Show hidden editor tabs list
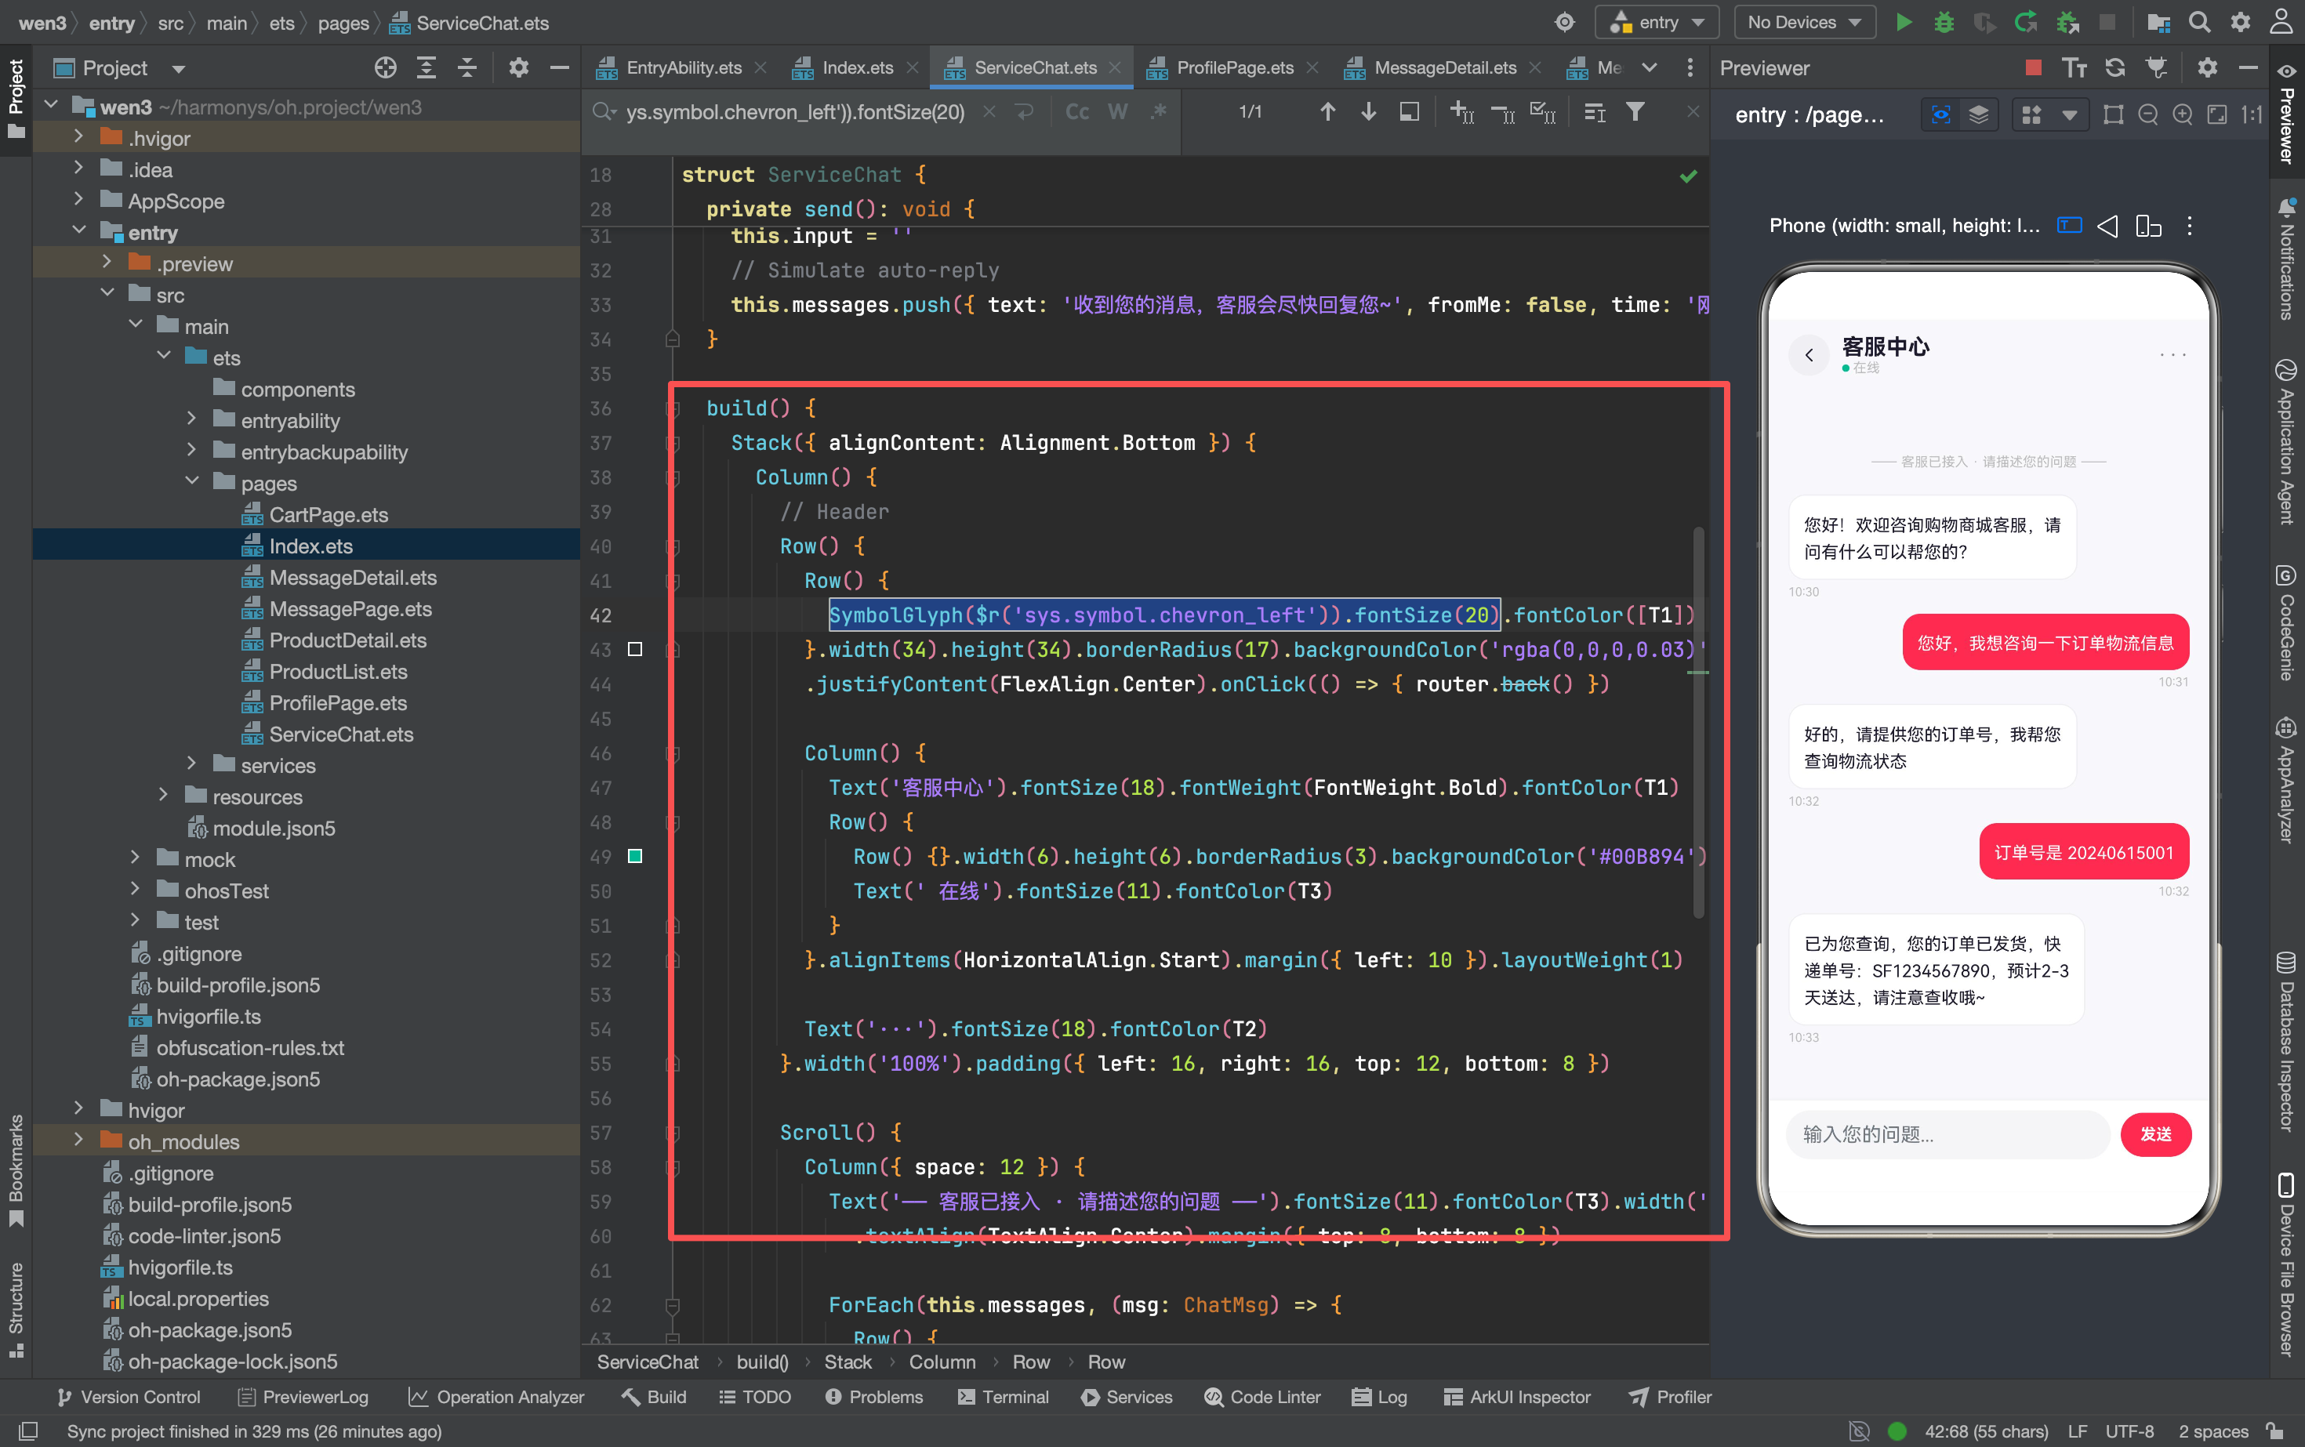Image resolution: width=2305 pixels, height=1447 pixels. pyautogui.click(x=1648, y=67)
